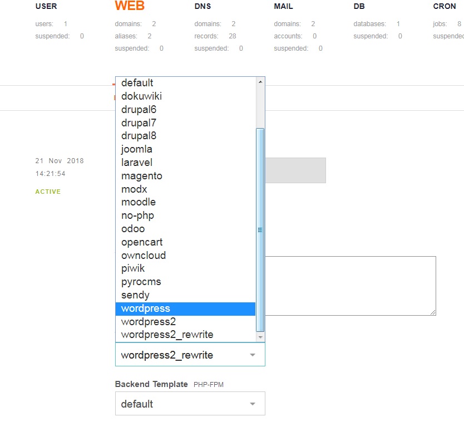The height and width of the screenshot is (436, 464).
Task: Open the MAIL section tab
Action: (x=283, y=6)
